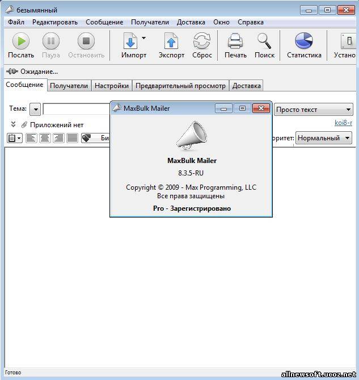Click the Остановить stop toolbar icon

pos(86,41)
